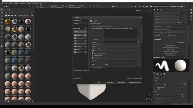
Task: Open Baking dialog help question icon
Action: [x=136, y=17]
